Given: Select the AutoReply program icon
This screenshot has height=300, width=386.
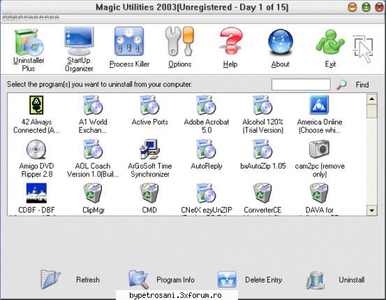Looking at the screenshot, I should click(206, 149).
